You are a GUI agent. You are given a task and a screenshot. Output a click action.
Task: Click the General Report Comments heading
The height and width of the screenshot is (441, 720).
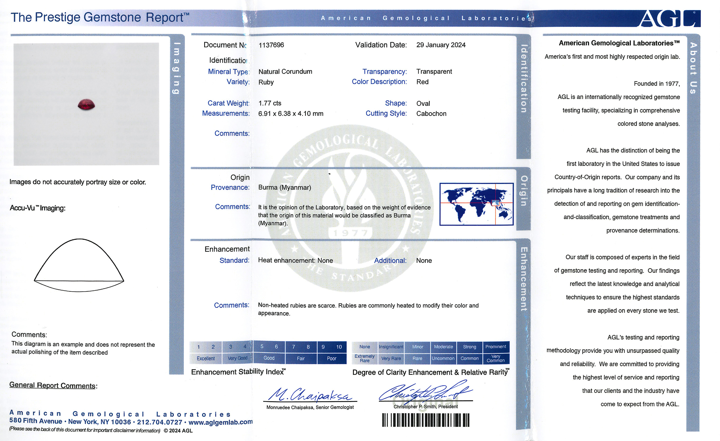pos(53,385)
